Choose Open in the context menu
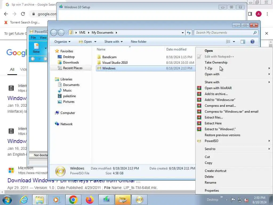This screenshot has width=273, height=205. pos(208,51)
